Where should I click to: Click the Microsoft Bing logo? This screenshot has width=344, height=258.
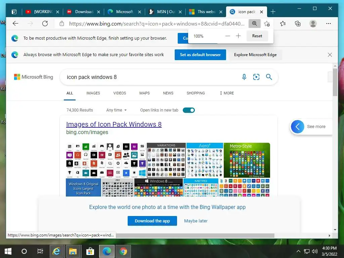(x=34, y=77)
